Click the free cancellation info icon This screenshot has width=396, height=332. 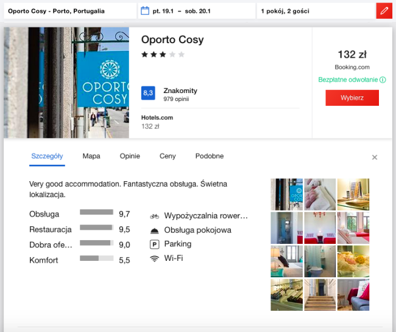point(383,80)
